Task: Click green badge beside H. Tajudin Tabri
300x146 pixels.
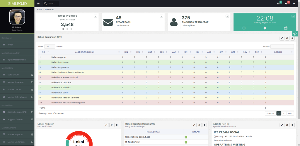Action: (185, 142)
